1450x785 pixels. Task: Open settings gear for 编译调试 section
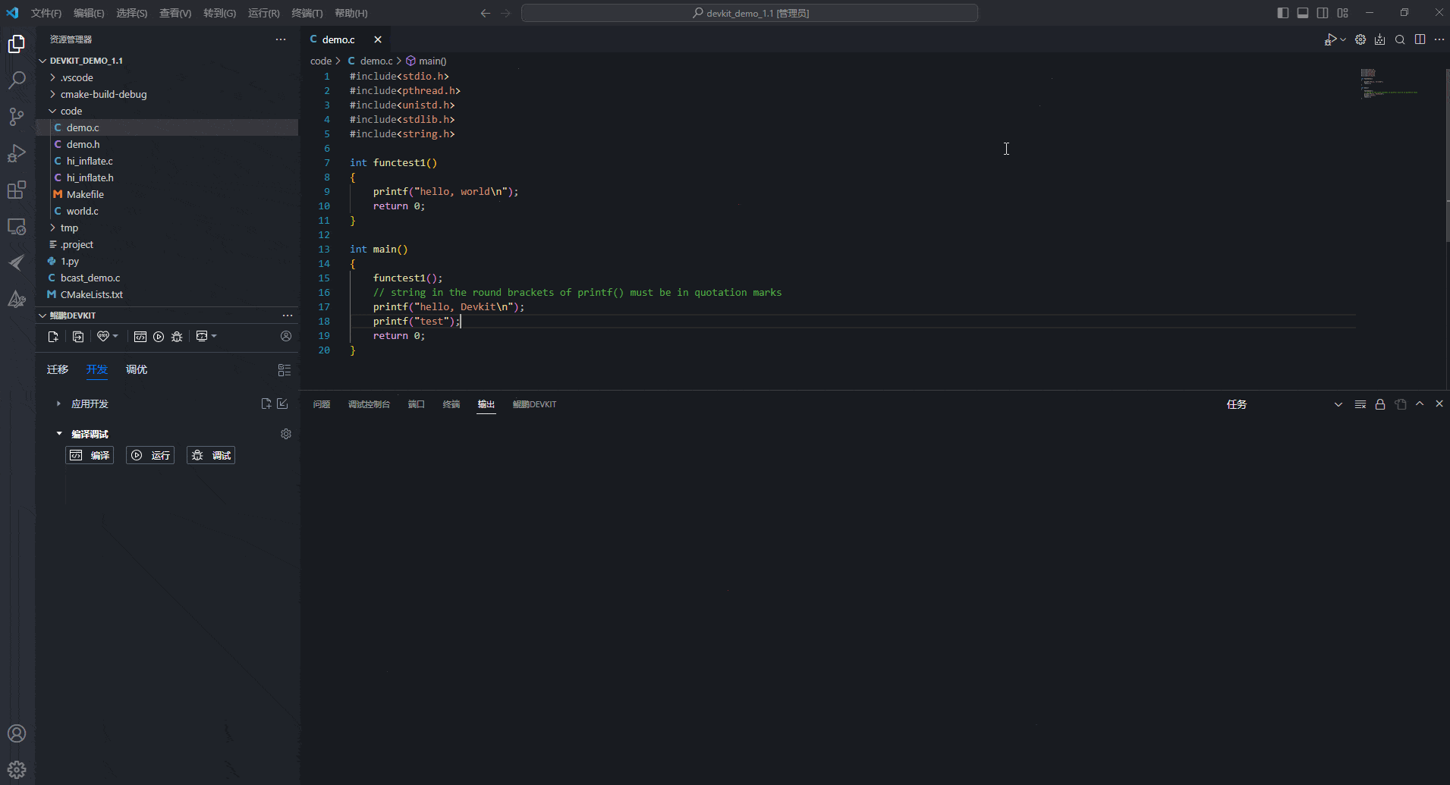point(286,434)
